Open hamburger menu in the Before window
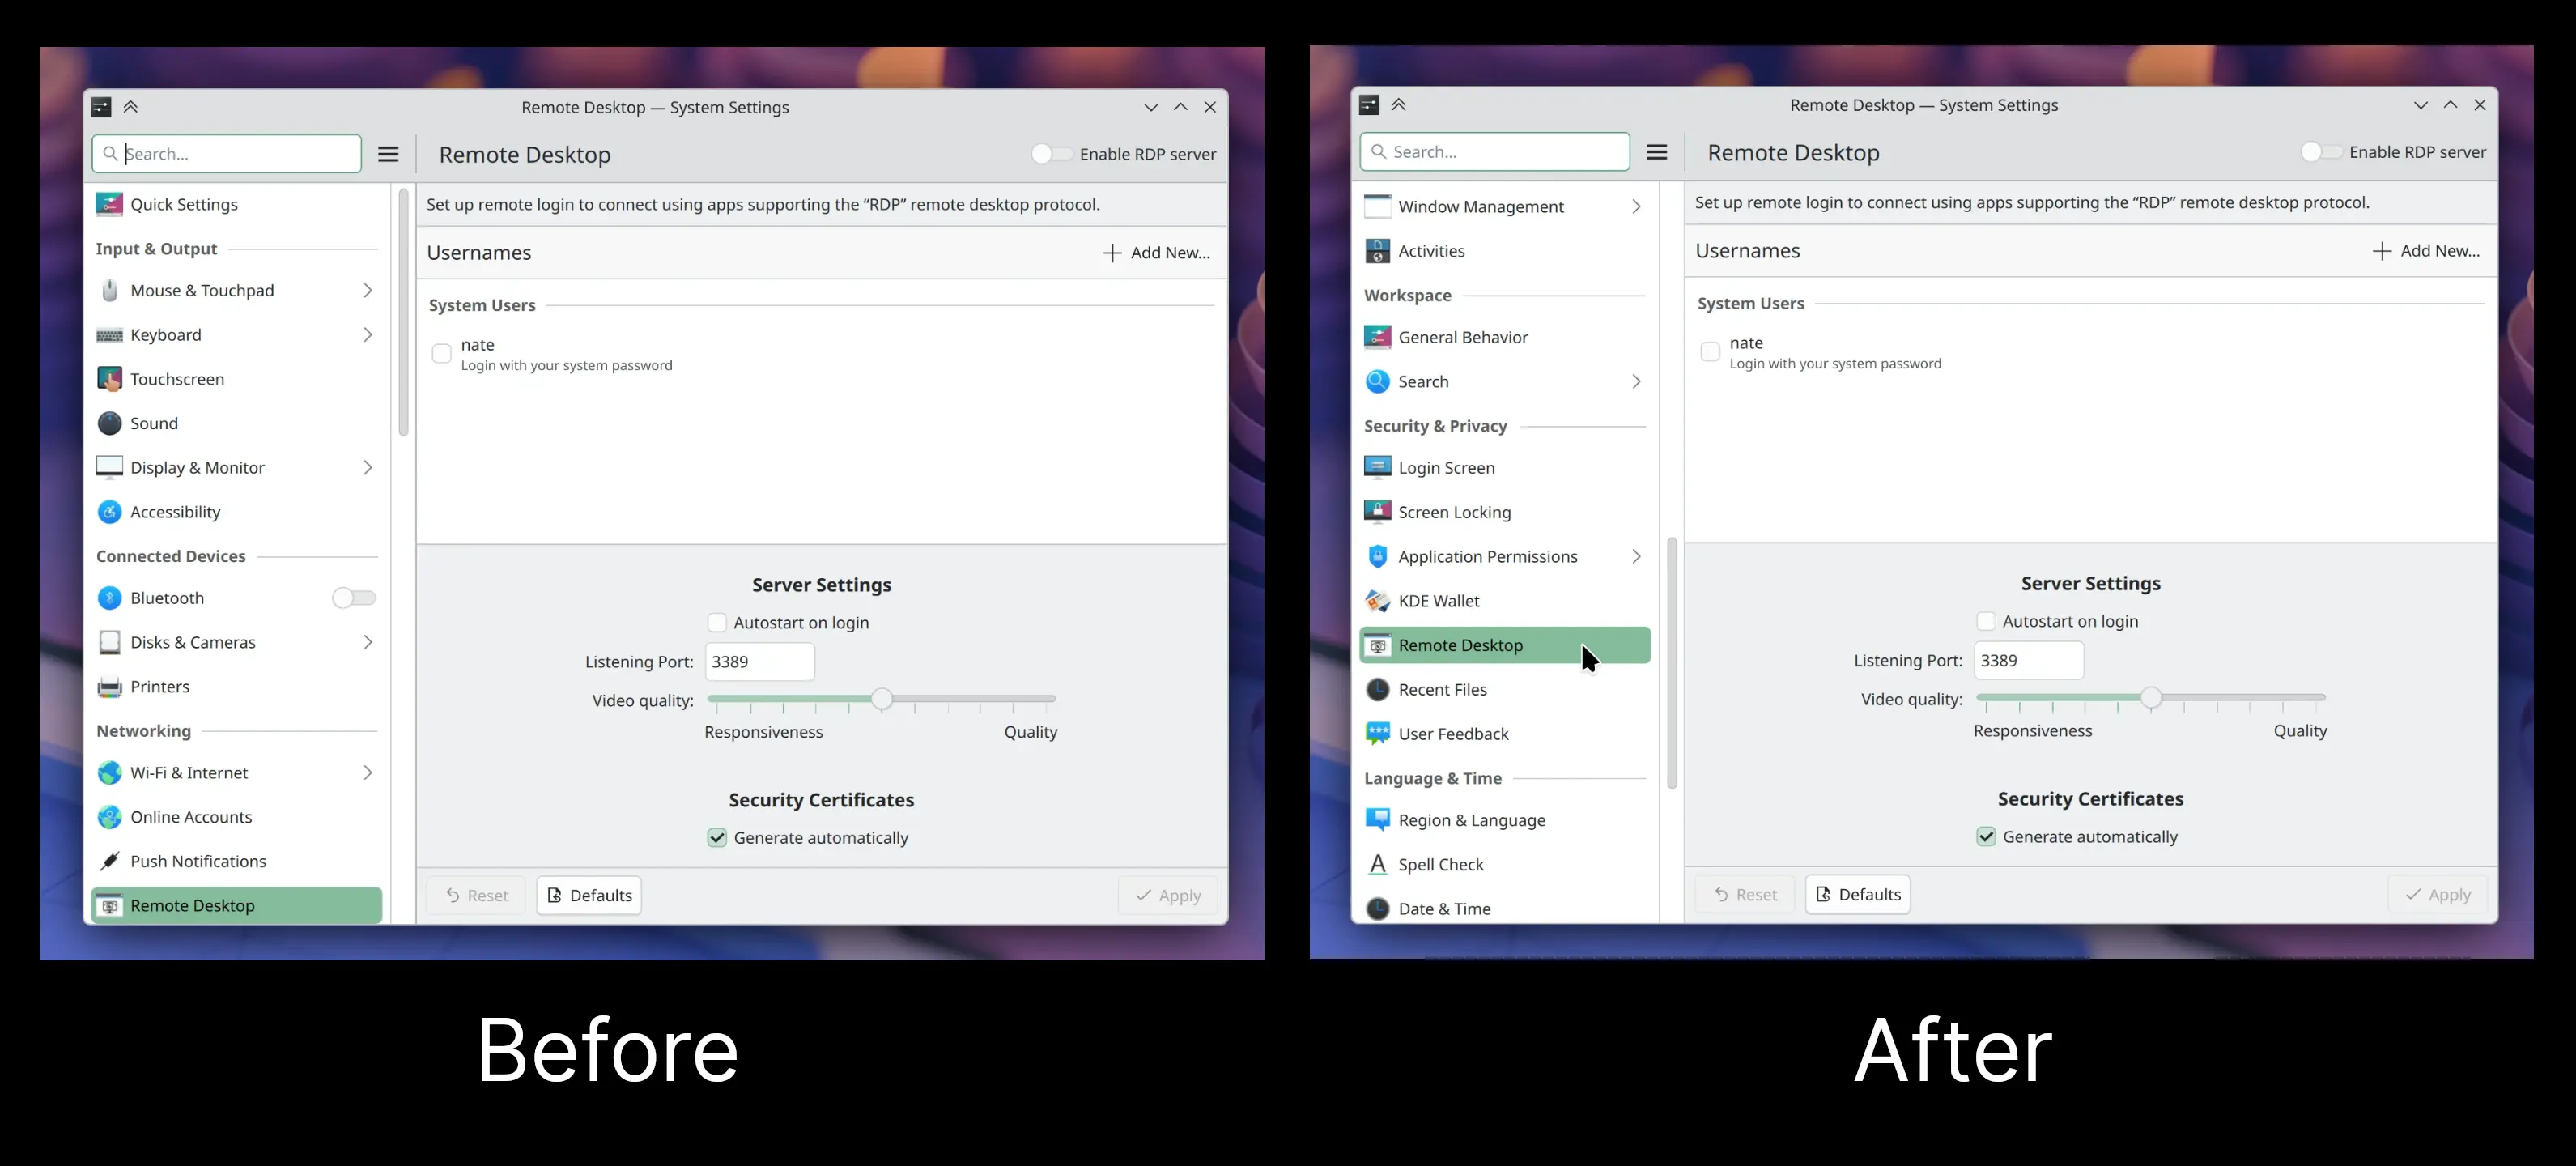 pyautogui.click(x=388, y=154)
